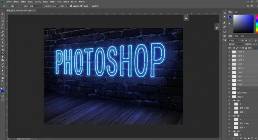Select the History Brush tool
The image size is (258, 140).
[x=3, y=46]
